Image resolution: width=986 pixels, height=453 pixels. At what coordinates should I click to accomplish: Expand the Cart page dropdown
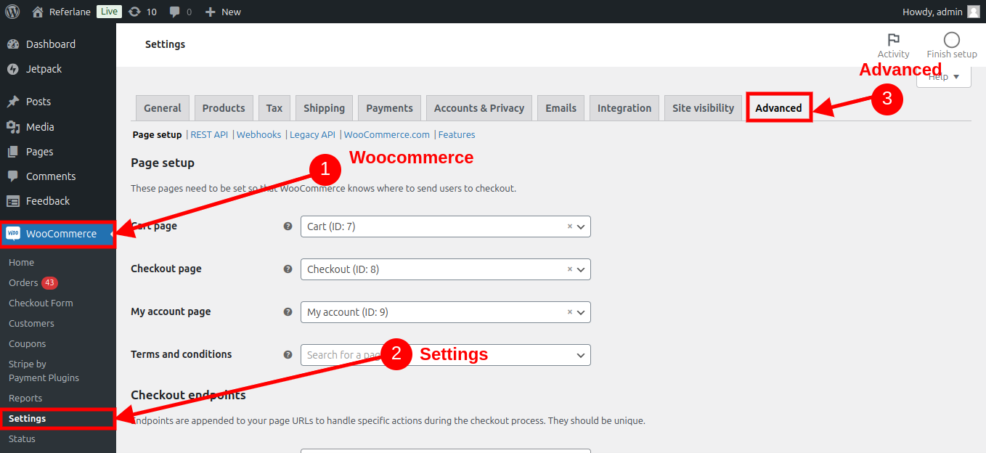coord(581,226)
